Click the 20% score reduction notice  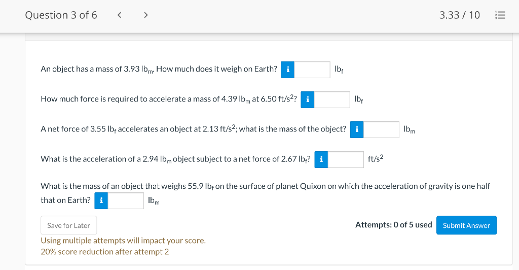click(104, 252)
